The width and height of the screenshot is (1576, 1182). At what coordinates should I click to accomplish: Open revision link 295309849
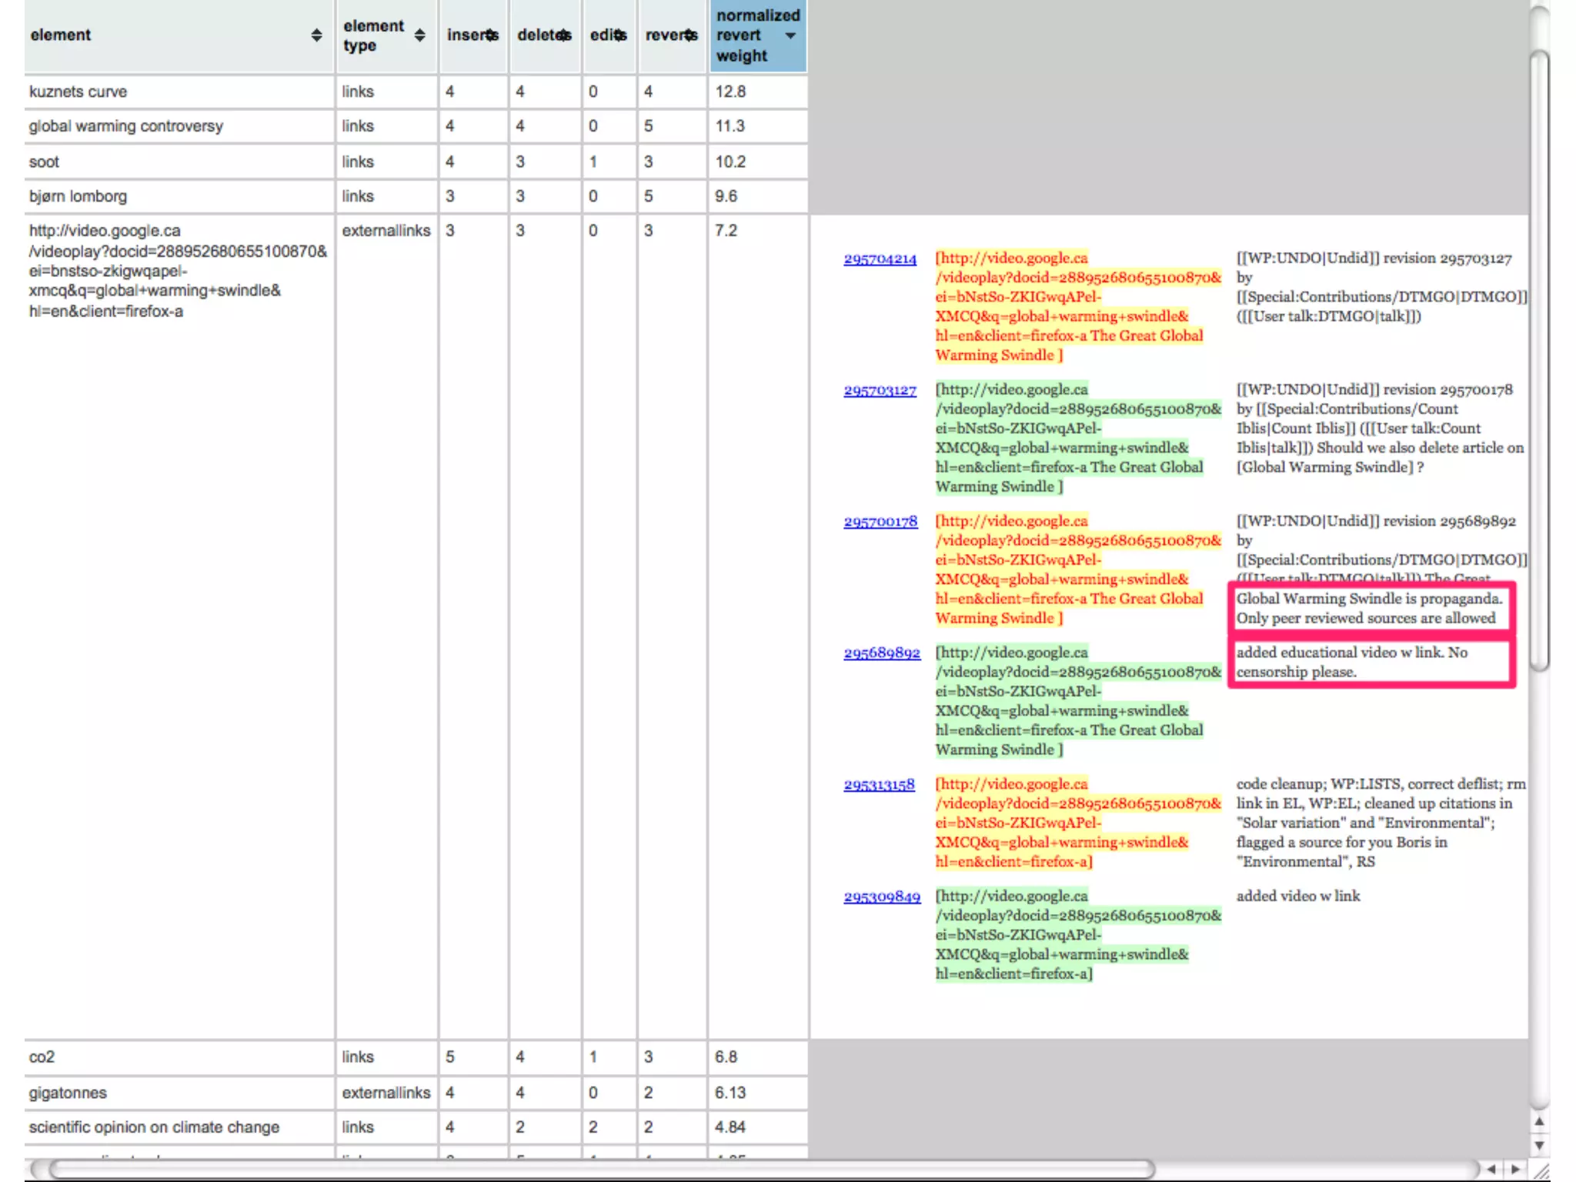click(882, 897)
